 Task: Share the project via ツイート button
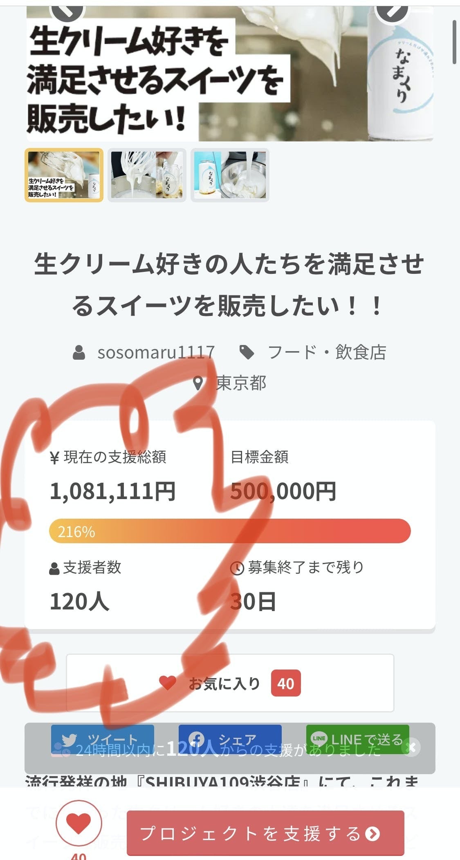click(103, 739)
